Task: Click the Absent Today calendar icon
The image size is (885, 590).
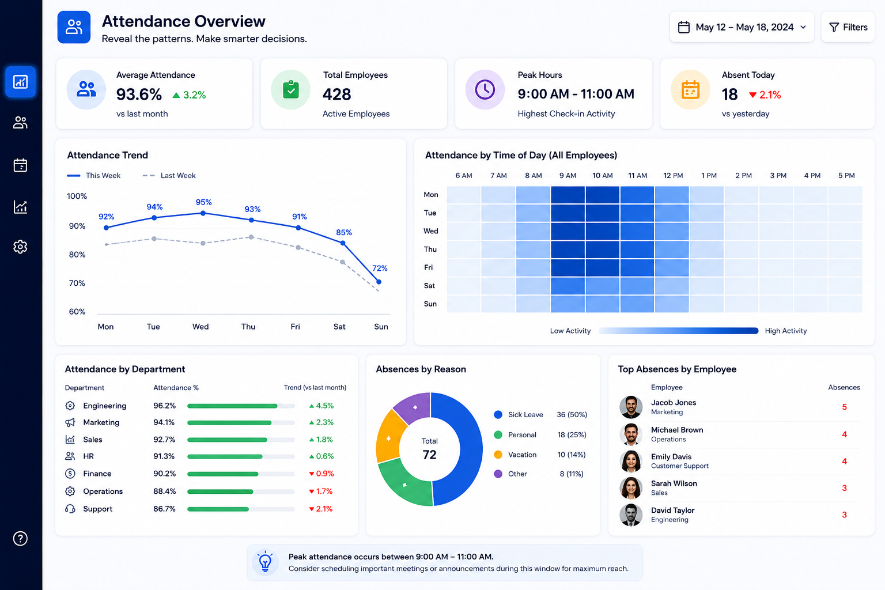Action: pos(690,89)
